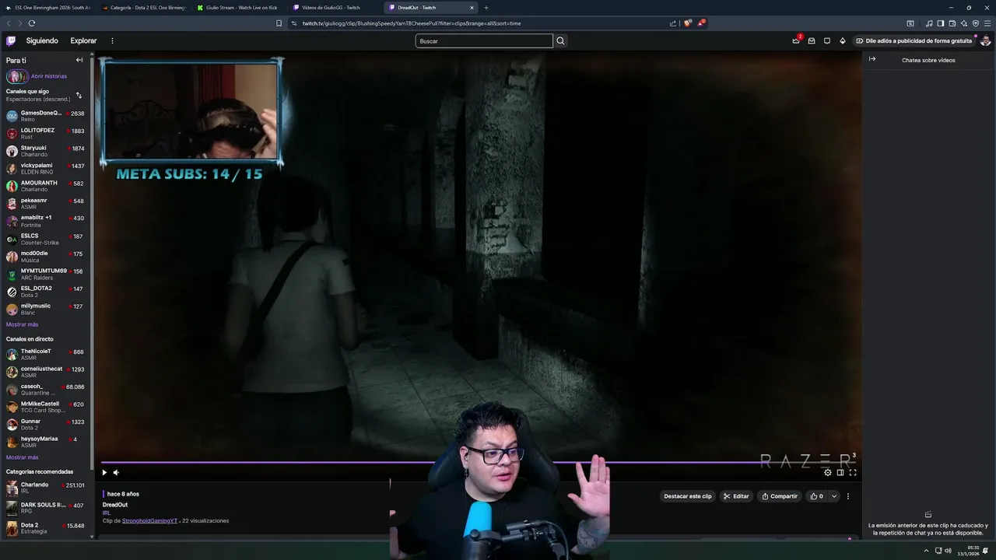The height and width of the screenshot is (560, 996).
Task: Open browser hamburger main menu
Action: [987, 23]
